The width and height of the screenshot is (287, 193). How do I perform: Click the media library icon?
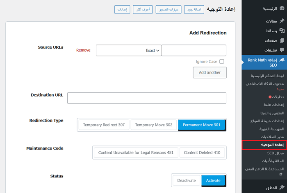point(282,31)
